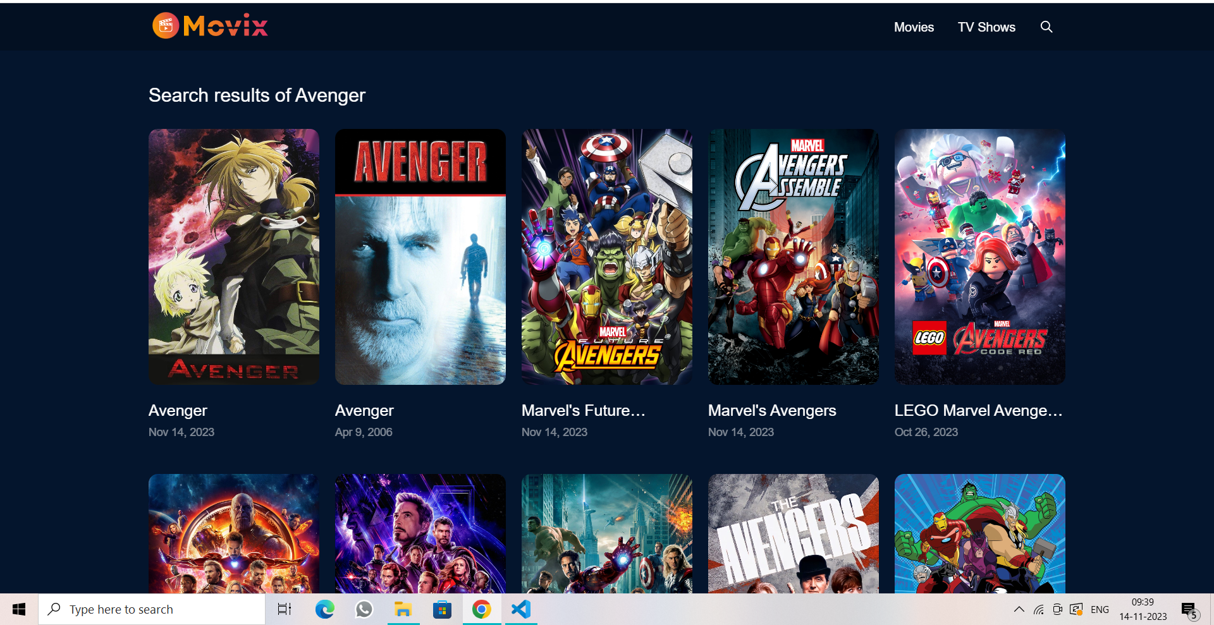Open Avengers Assemble poster
Screen dimensions: 1214x625
coord(794,257)
